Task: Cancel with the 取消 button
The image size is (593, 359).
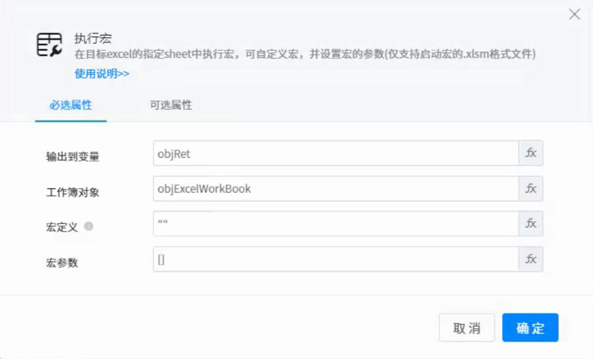Action: click(x=467, y=328)
